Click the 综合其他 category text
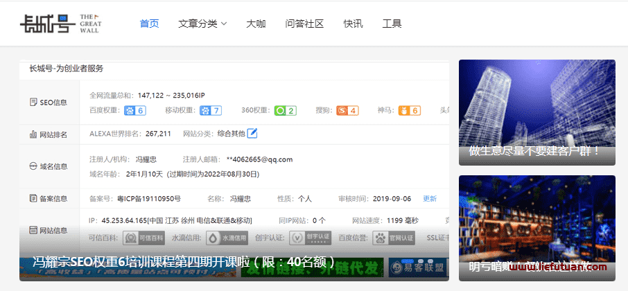 pyautogui.click(x=231, y=134)
